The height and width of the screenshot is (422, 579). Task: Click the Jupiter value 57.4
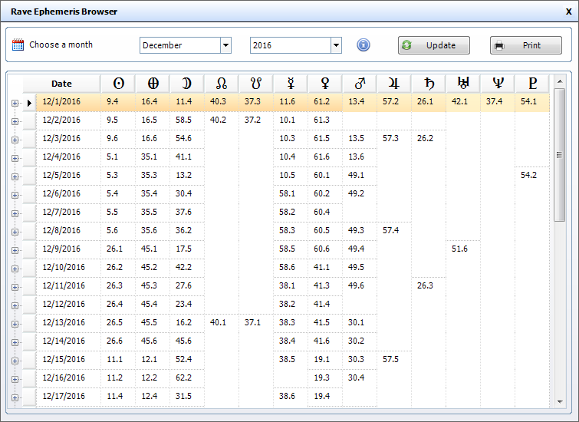coord(390,230)
